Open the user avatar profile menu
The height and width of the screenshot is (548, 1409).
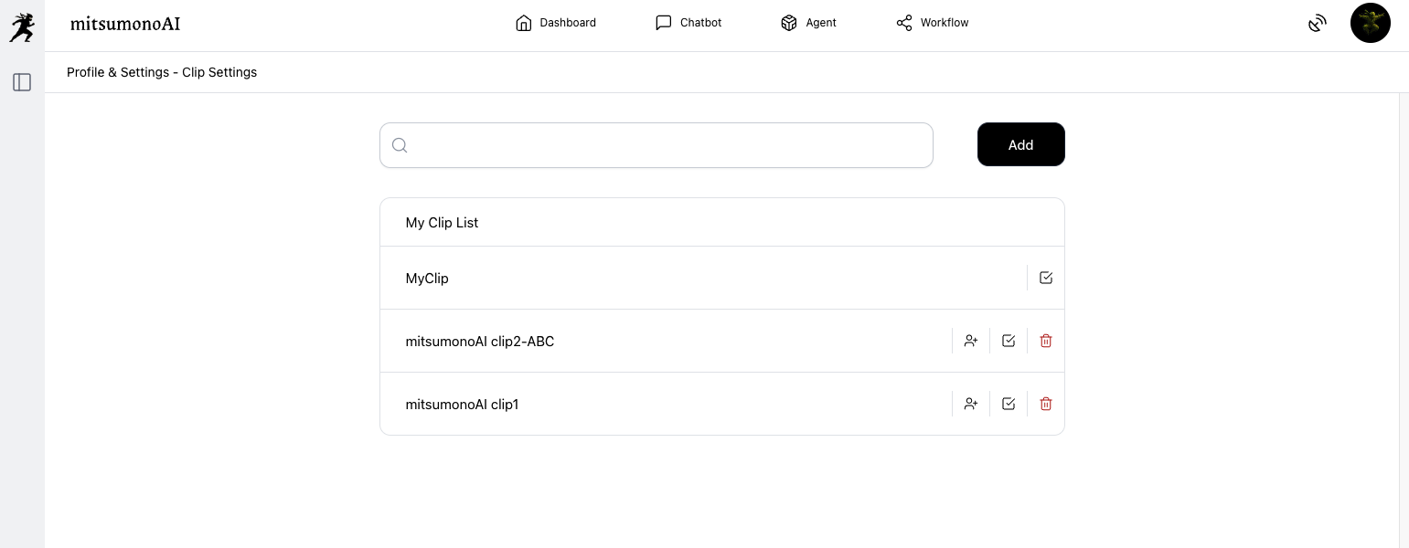(1370, 24)
